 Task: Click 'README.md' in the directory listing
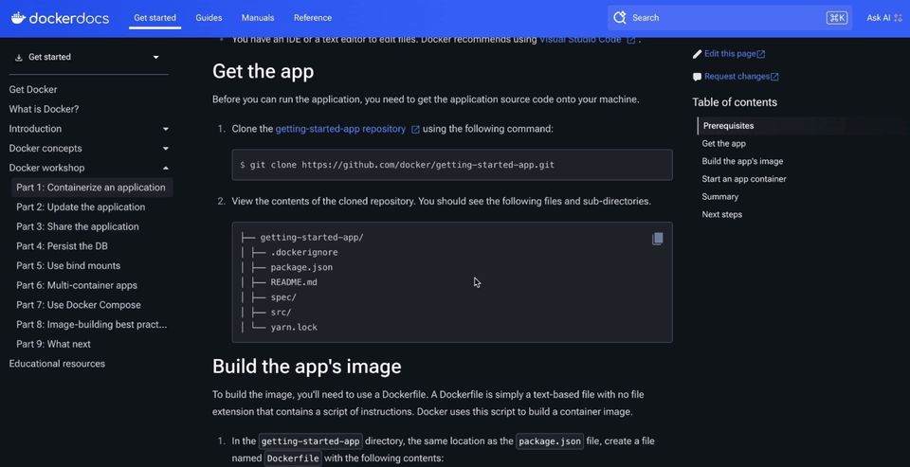point(294,282)
